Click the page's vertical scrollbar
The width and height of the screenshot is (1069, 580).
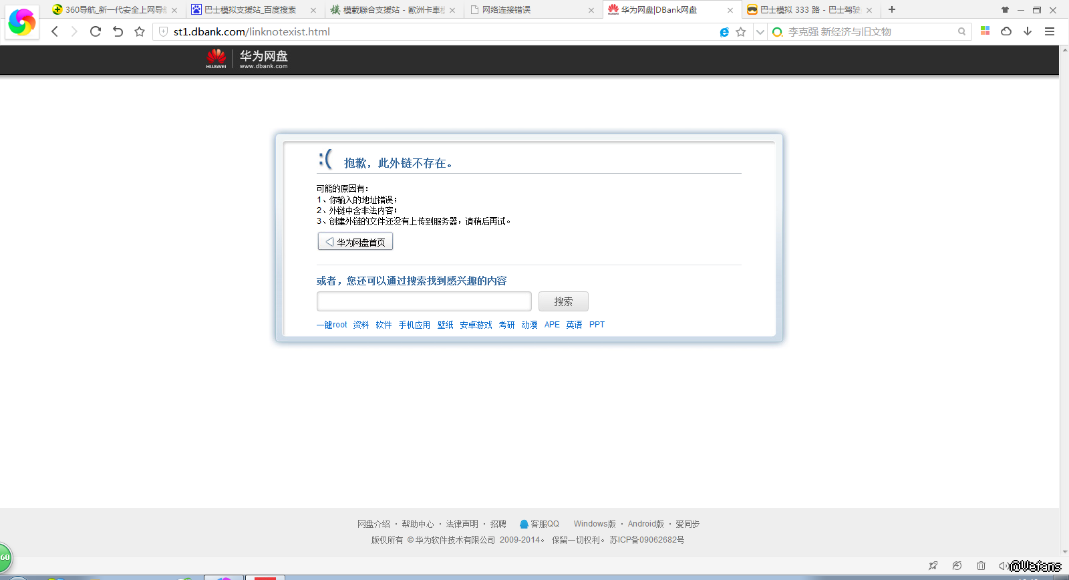tap(1064, 301)
